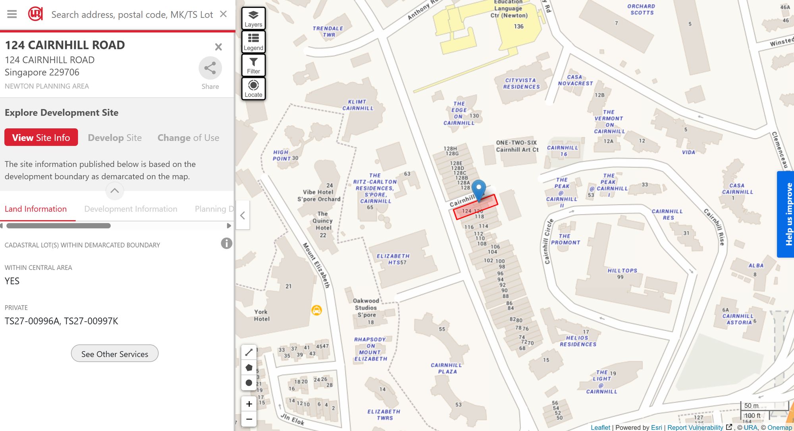The width and height of the screenshot is (794, 431).
Task: Show the map Legend
Action: [253, 42]
